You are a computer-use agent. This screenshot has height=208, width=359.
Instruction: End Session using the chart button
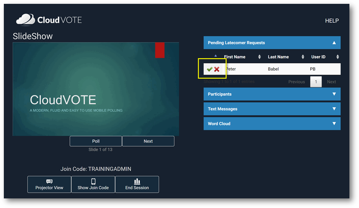(137, 185)
